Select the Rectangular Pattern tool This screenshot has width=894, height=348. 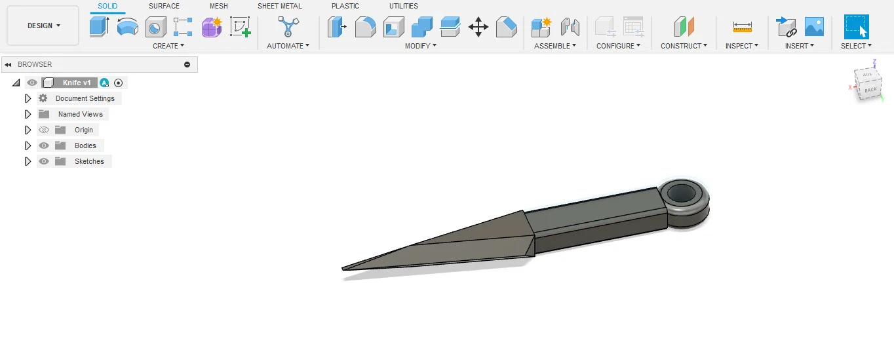[183, 27]
